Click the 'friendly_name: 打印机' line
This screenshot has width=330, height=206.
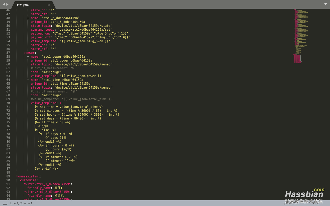coord(46,196)
